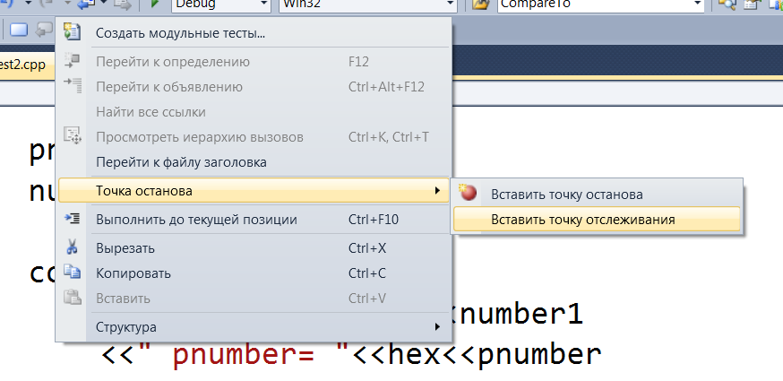Choose 'Перейти к файлу заголовка'

click(x=254, y=162)
